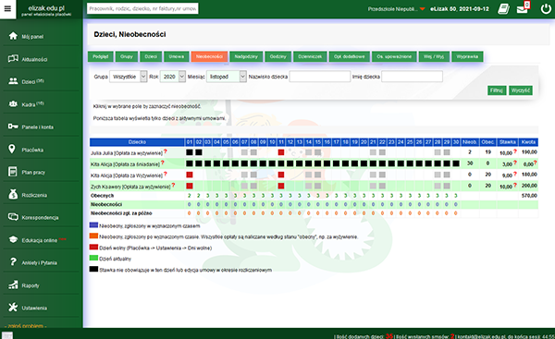This screenshot has height=339, width=555.
Task: Open the Wyprawka tab
Action: click(467, 56)
